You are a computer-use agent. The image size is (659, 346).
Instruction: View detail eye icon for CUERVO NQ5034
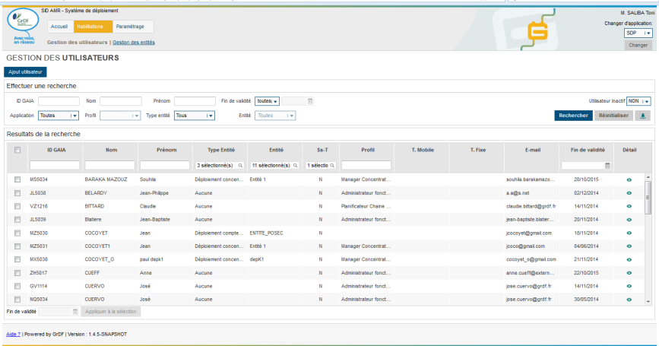click(629, 300)
